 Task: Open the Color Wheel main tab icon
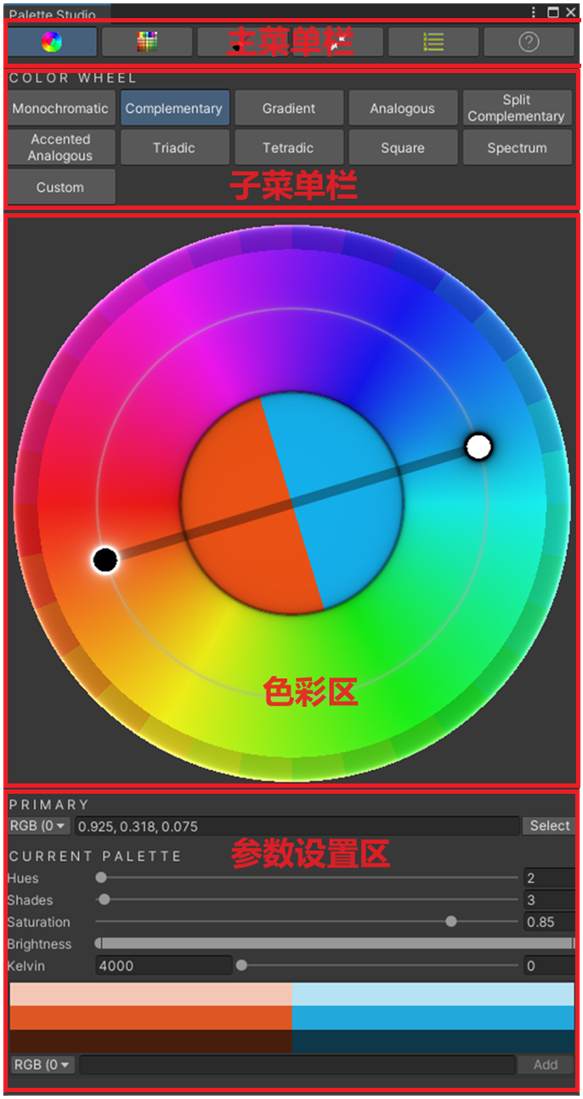[x=52, y=41]
